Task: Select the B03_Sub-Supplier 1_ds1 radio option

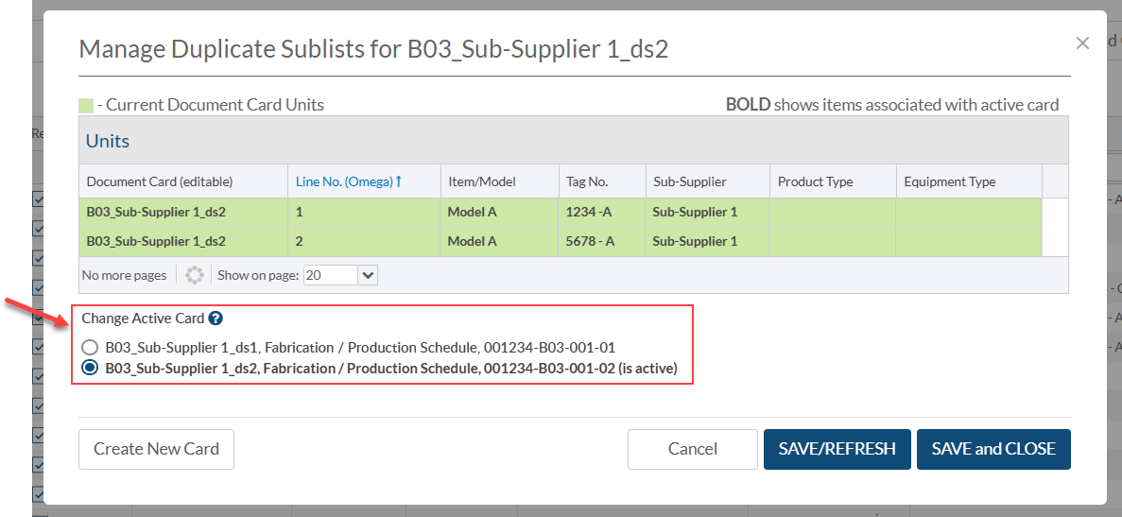Action: tap(90, 348)
